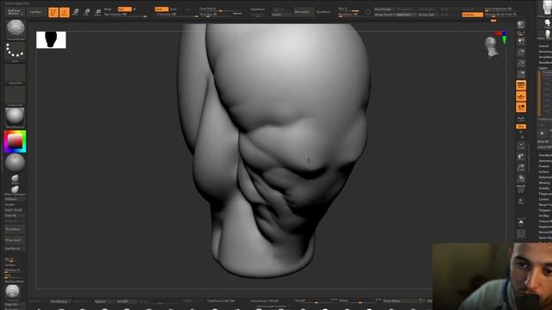Viewport: 552px width, 310px height.
Task: Click the round brush icon at bottom of left shelf
Action: coord(13,291)
